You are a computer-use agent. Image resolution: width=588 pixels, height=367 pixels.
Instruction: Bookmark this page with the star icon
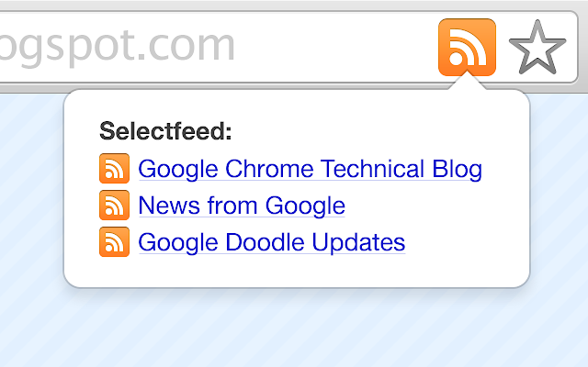pos(537,48)
